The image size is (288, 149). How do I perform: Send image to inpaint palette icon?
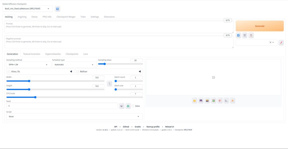pos(220,101)
